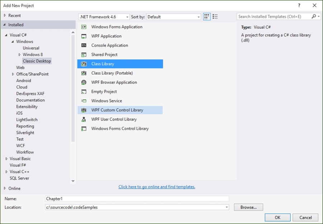Image resolution: width=323 pixels, height=224 pixels.
Task: Select the WPF Application template icon
Action: click(84, 36)
